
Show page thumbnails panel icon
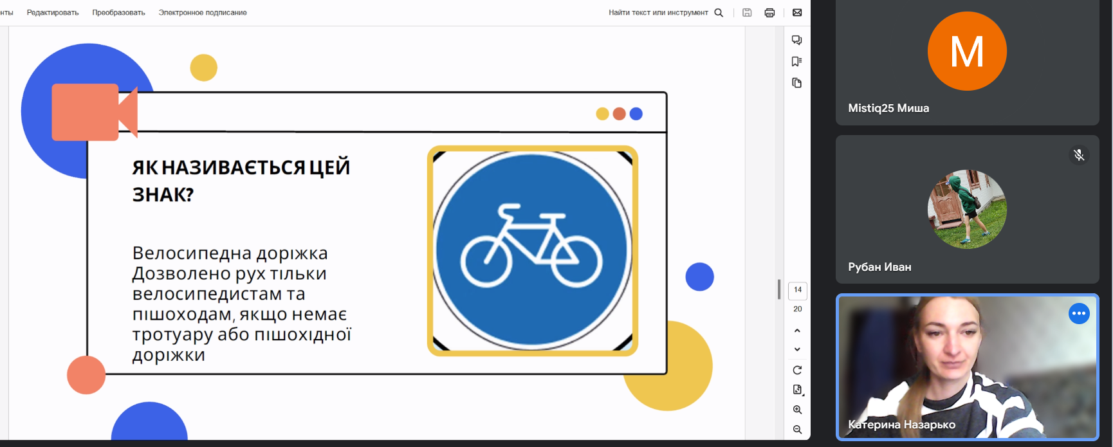pos(797,83)
